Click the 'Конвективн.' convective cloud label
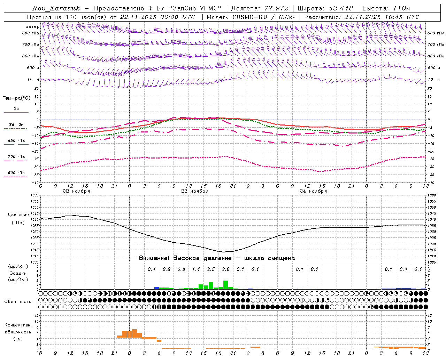Viewport: 446px width, 356px height. 18,325
